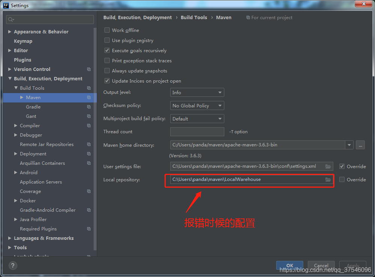This screenshot has width=375, height=277.
Task: Uncheck Update Indices on project open
Action: 107,81
